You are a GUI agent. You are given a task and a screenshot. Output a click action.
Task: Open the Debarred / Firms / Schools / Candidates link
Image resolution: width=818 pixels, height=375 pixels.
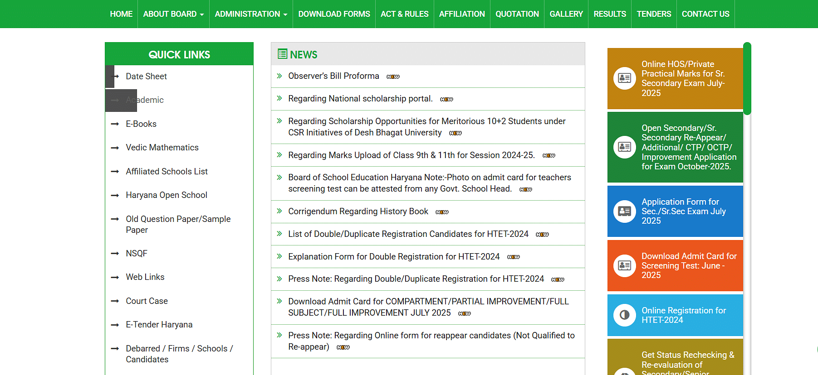[x=179, y=354]
